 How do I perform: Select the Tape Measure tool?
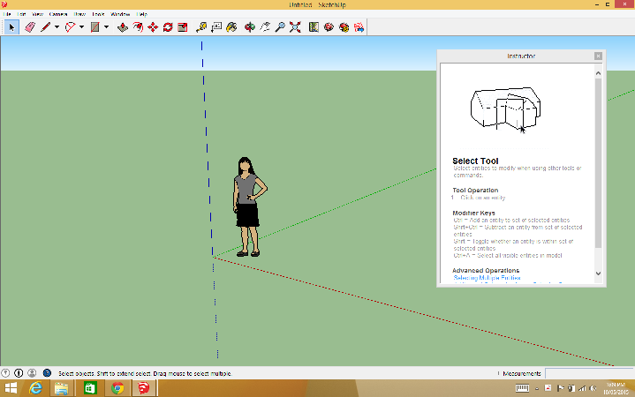click(x=201, y=27)
